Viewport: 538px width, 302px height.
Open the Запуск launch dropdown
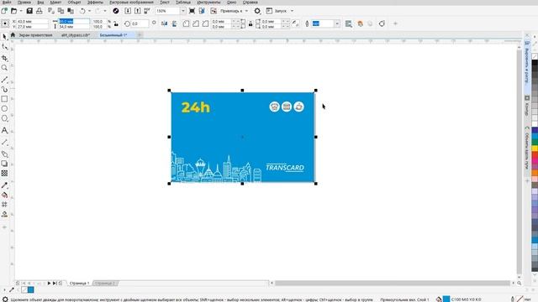(x=292, y=11)
